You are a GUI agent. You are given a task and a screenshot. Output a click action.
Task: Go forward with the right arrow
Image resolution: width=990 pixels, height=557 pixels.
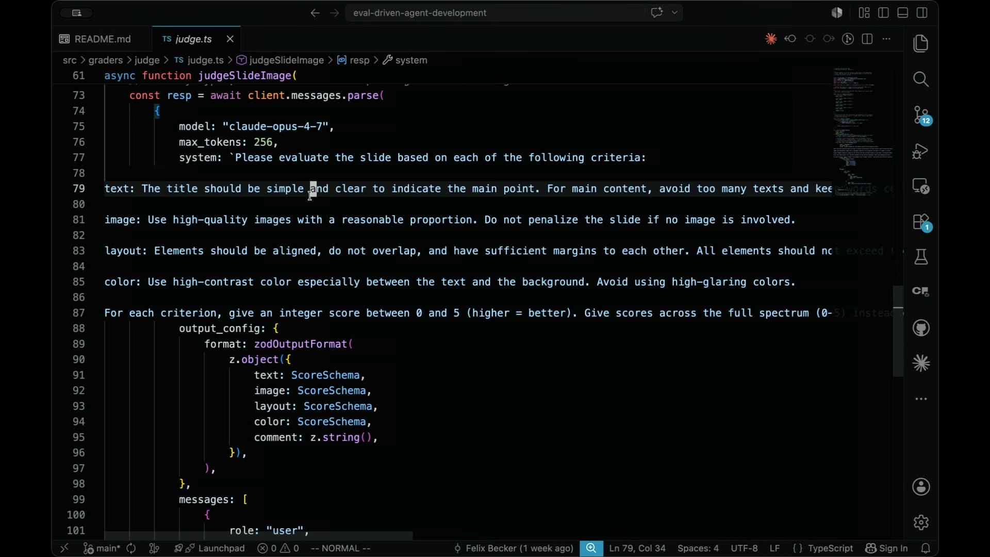(x=334, y=13)
